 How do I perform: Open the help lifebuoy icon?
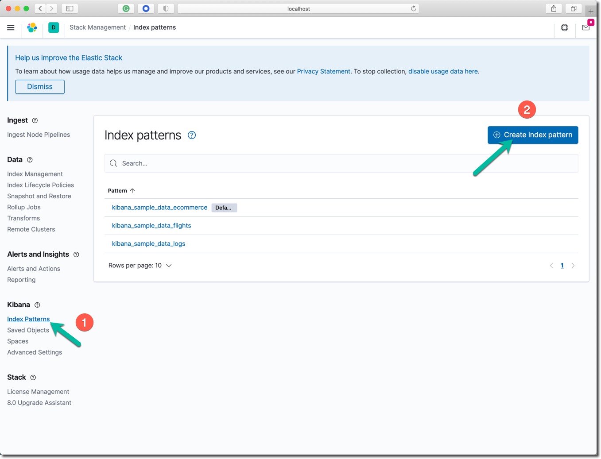[564, 27]
